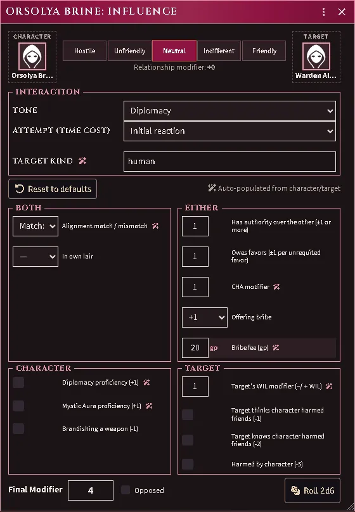Click the Relationship modifier: +0 text
Viewport: 355px width, 512px height.
(174, 67)
